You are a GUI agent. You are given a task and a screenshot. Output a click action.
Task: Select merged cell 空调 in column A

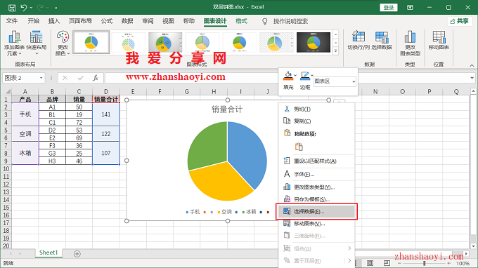[25, 134]
